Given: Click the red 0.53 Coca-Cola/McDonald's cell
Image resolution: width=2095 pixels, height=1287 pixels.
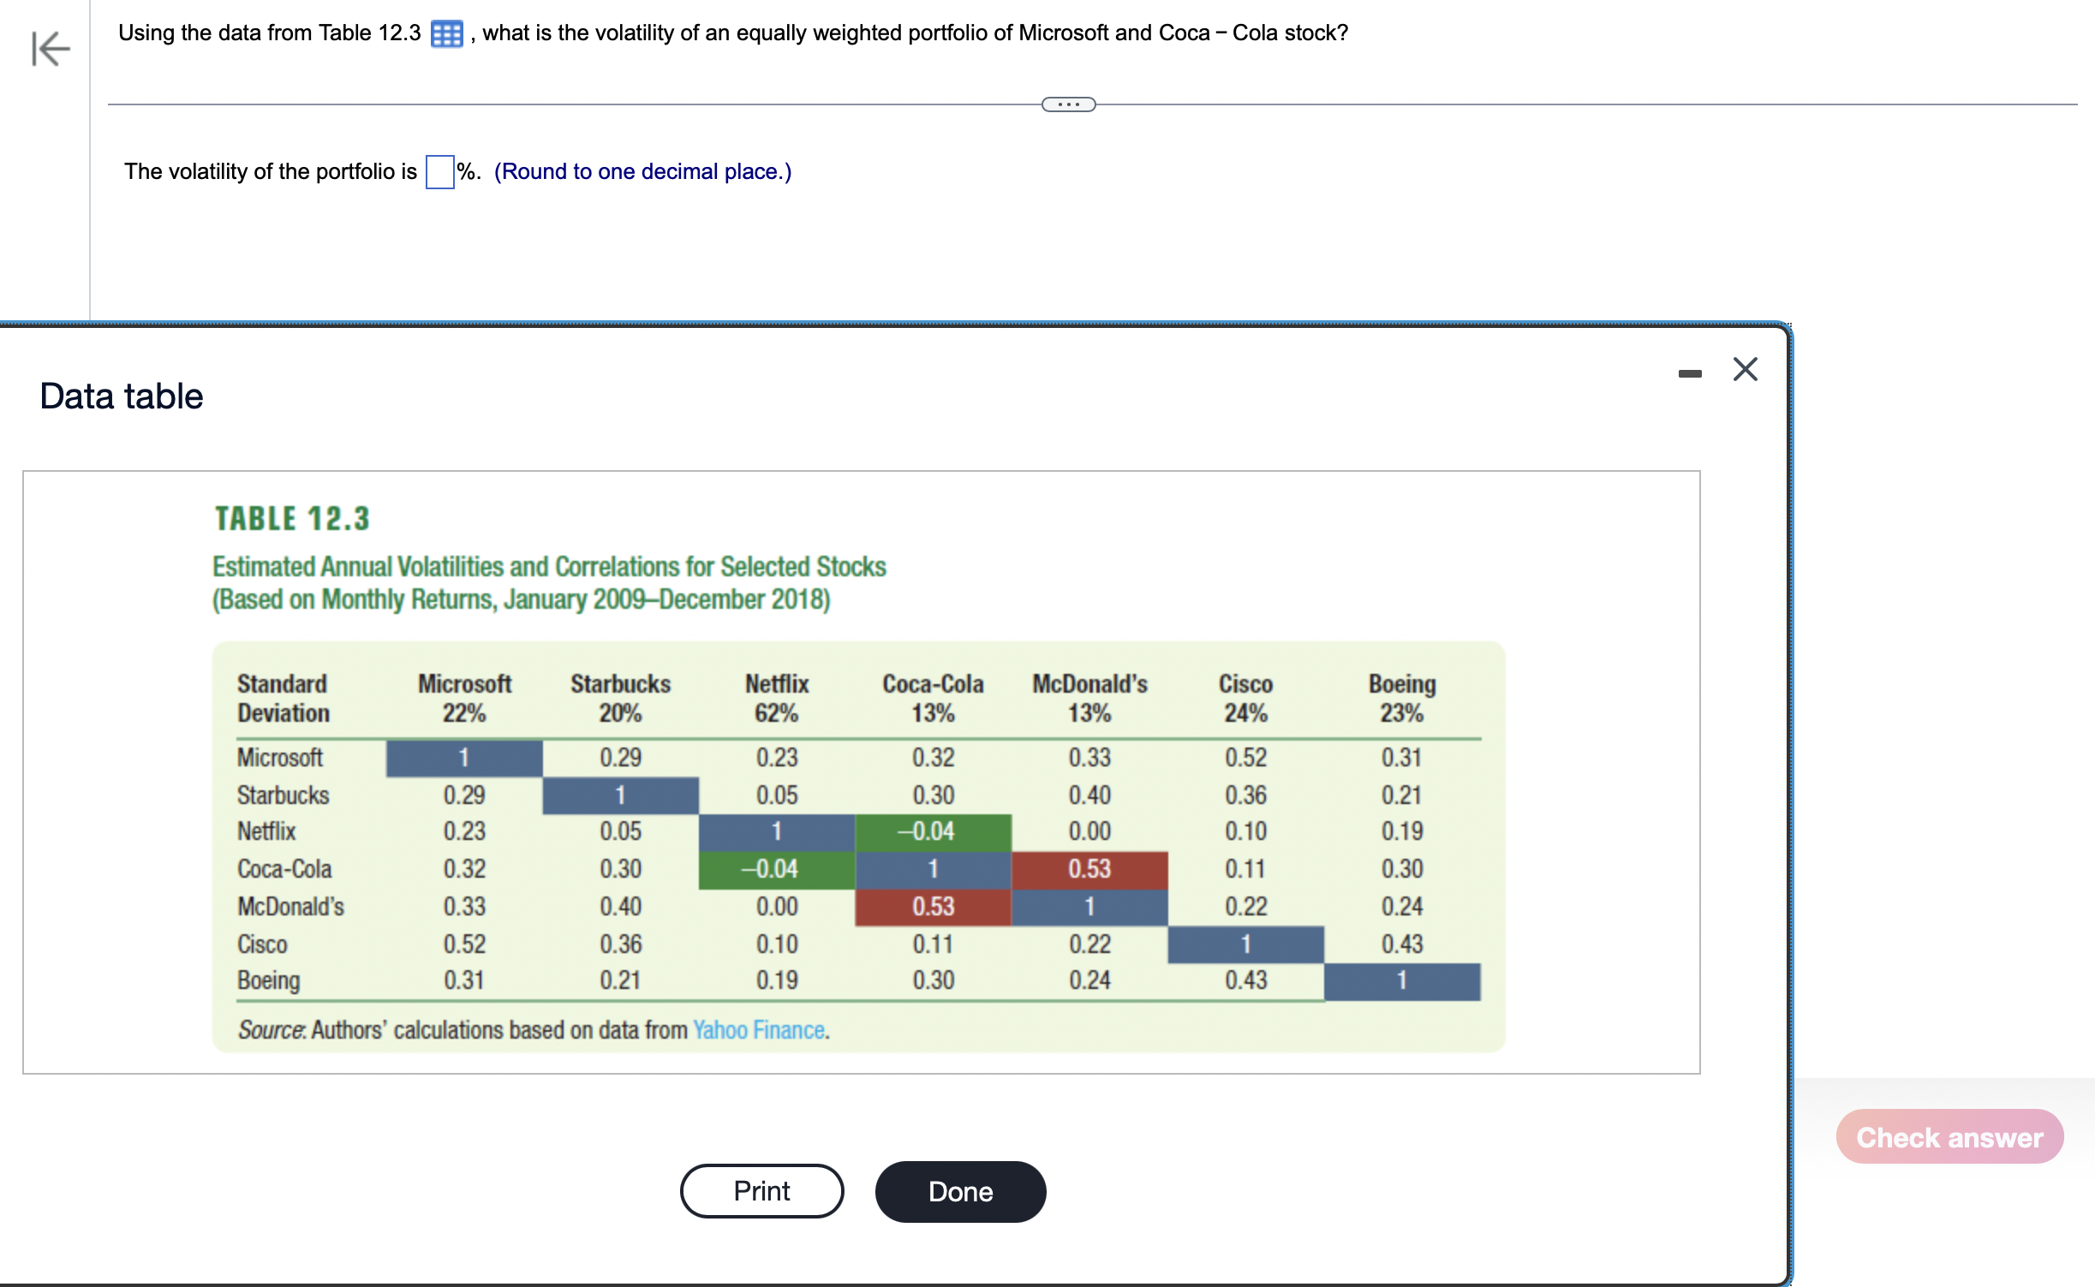Looking at the screenshot, I should coord(1089,869).
